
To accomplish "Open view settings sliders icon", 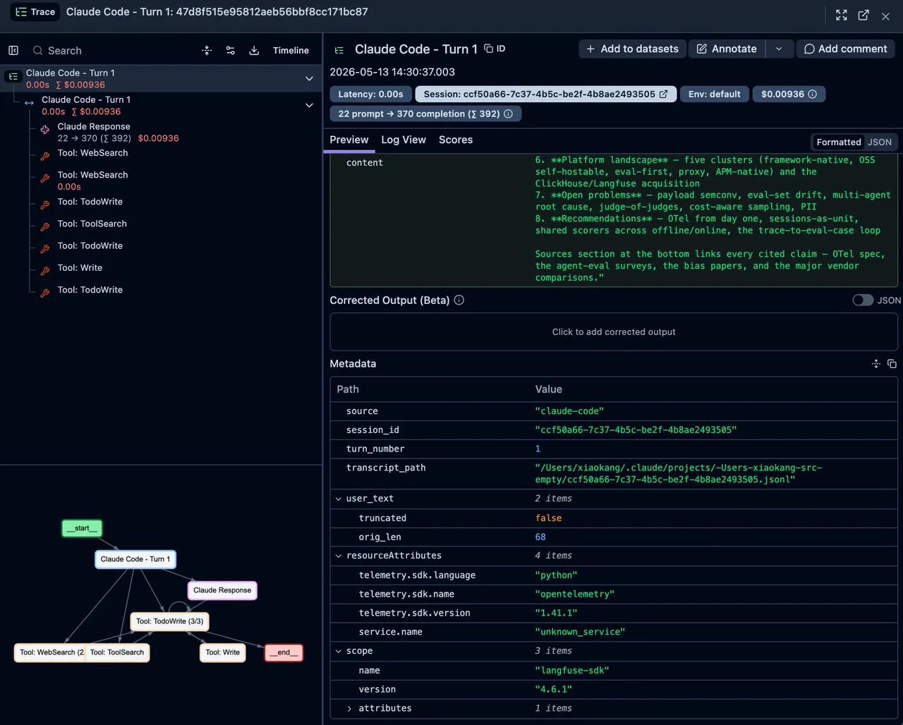I will click(231, 51).
